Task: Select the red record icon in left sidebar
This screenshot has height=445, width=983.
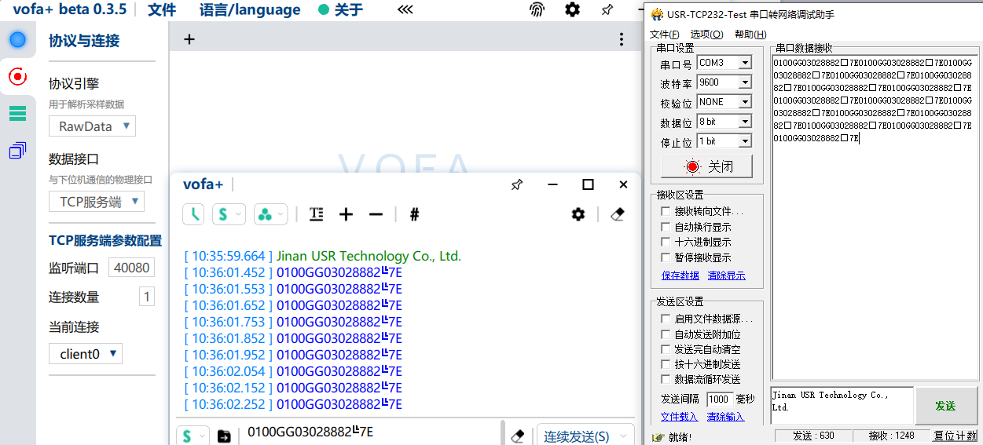Action: tap(17, 76)
